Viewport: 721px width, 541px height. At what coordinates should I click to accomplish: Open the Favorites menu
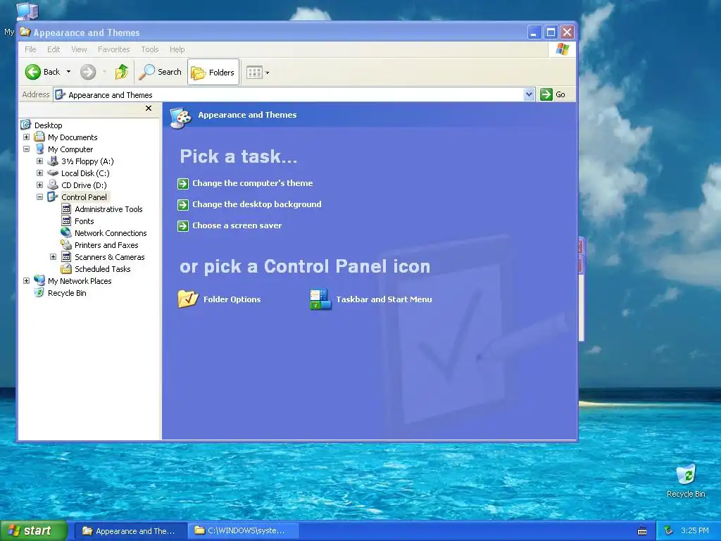113,49
